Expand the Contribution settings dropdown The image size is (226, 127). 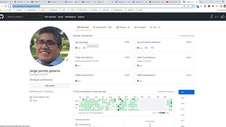click(166, 92)
